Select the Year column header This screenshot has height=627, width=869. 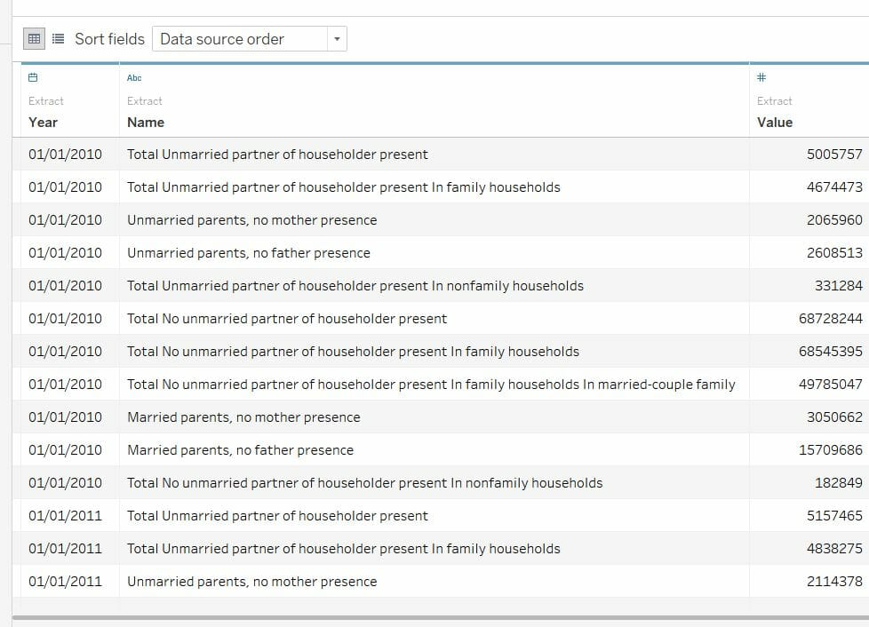44,123
